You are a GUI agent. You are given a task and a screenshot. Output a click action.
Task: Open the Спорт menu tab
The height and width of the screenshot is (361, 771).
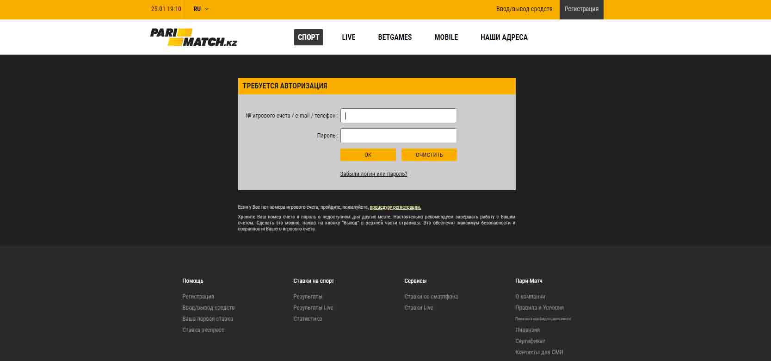pyautogui.click(x=308, y=37)
